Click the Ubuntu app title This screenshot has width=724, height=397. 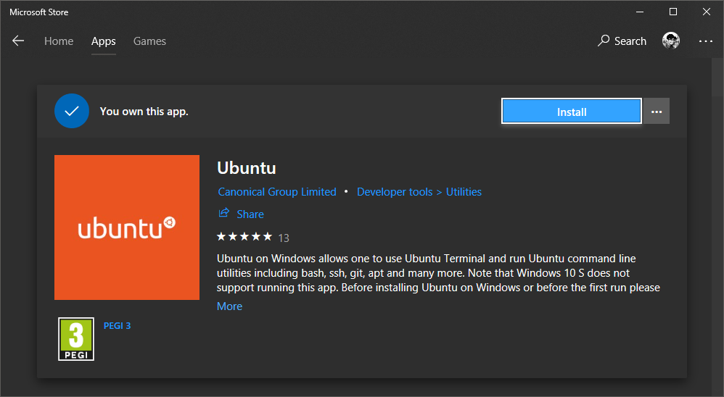click(247, 168)
